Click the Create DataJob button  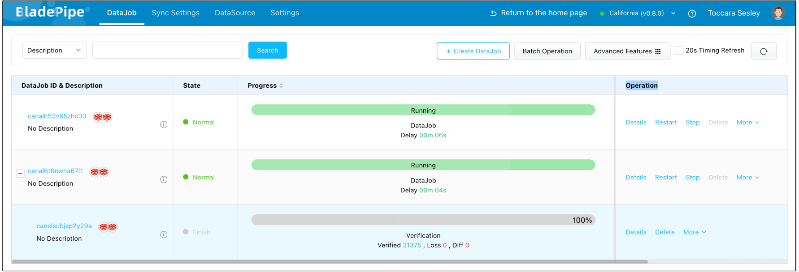473,51
